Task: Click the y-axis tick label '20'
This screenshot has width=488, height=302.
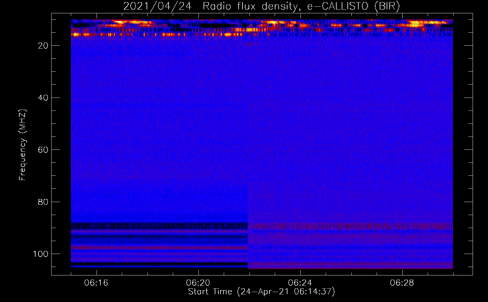Action: 43,46
